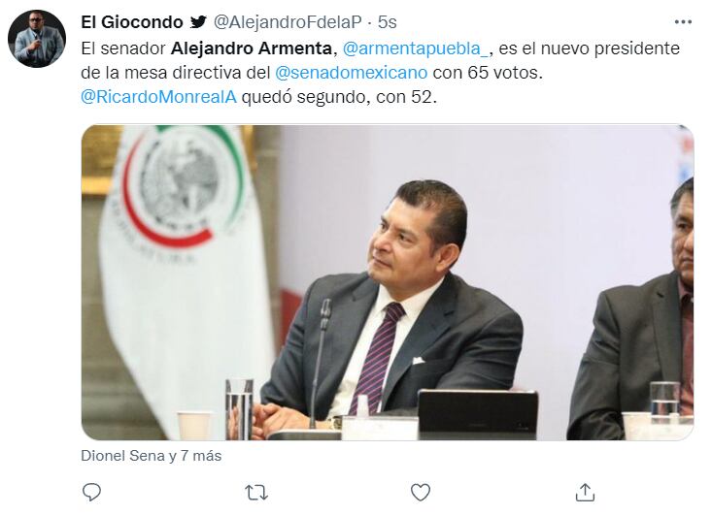Like the tweet using the heart icon

pyautogui.click(x=421, y=493)
